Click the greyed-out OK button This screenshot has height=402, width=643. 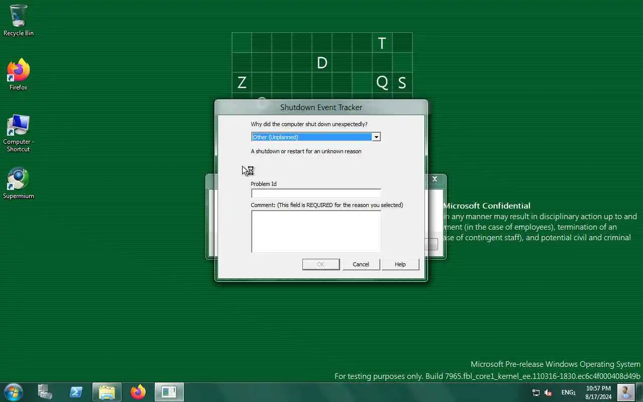(321, 264)
